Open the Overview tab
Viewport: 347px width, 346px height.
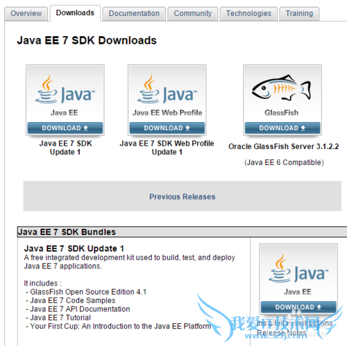pyautogui.click(x=26, y=13)
